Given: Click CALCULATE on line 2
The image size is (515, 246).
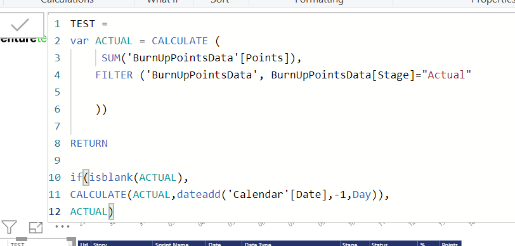Looking at the screenshot, I should 179,41.
